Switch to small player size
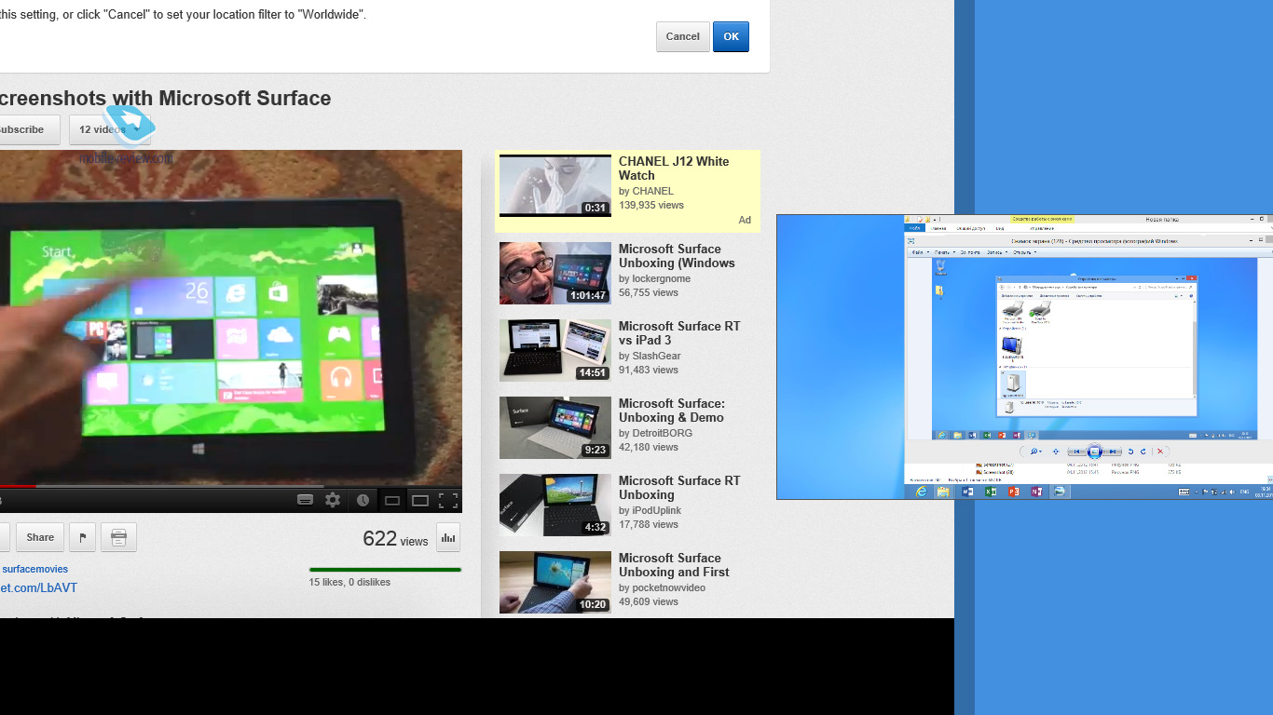Image resolution: width=1273 pixels, height=715 pixels. tap(392, 501)
